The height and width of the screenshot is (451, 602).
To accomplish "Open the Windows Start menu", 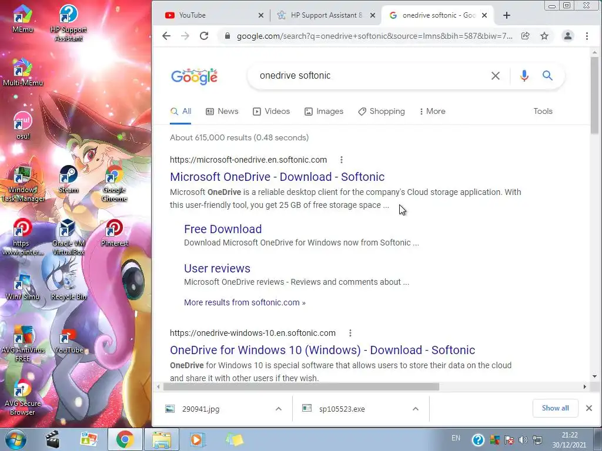I will pos(16,439).
